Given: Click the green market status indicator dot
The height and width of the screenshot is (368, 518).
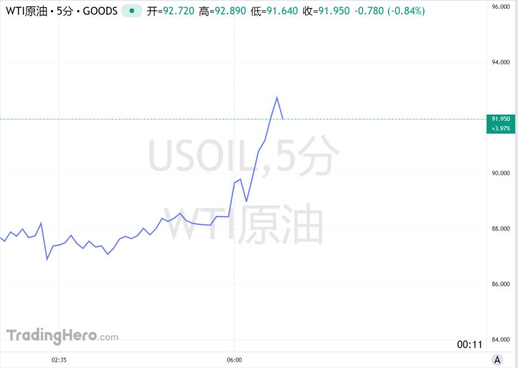Looking at the screenshot, I should click(132, 10).
